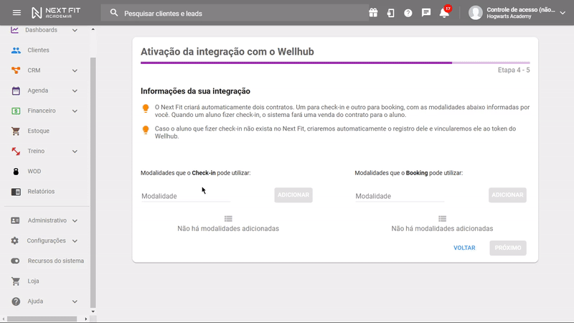Click the Controle de acesso account name

click(521, 10)
